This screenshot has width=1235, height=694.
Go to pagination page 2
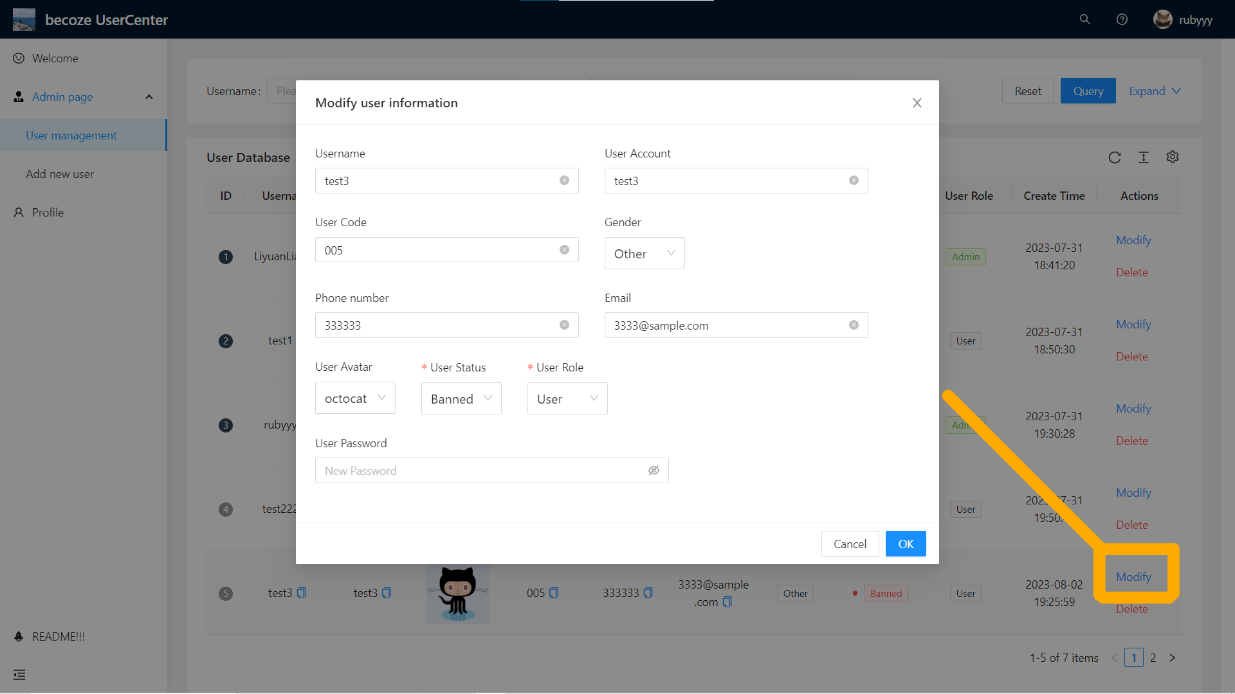pyautogui.click(x=1153, y=657)
